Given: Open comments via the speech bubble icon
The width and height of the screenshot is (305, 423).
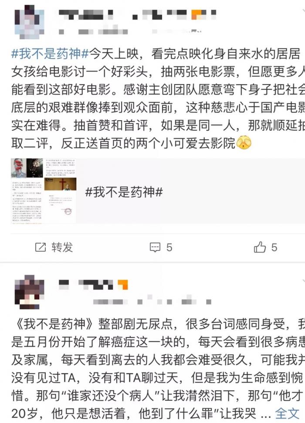Looking at the screenshot, I should point(155,247).
